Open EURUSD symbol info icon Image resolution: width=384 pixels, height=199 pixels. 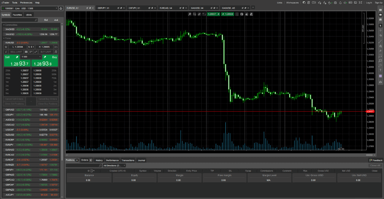point(6,52)
